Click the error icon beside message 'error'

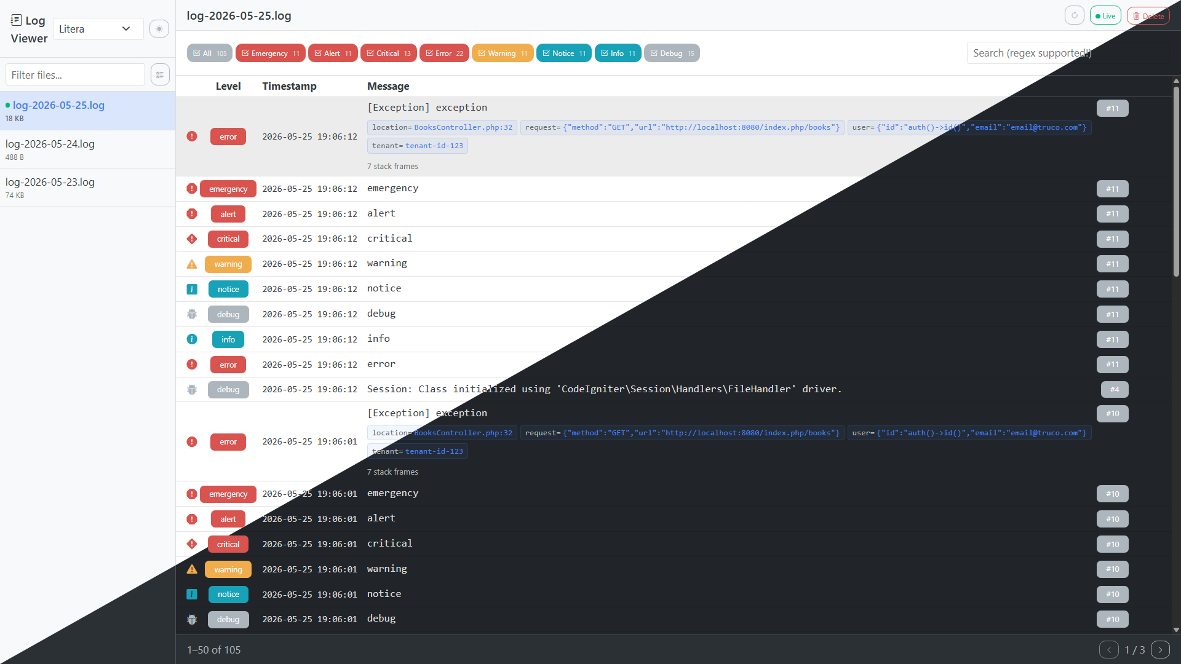pyautogui.click(x=192, y=365)
